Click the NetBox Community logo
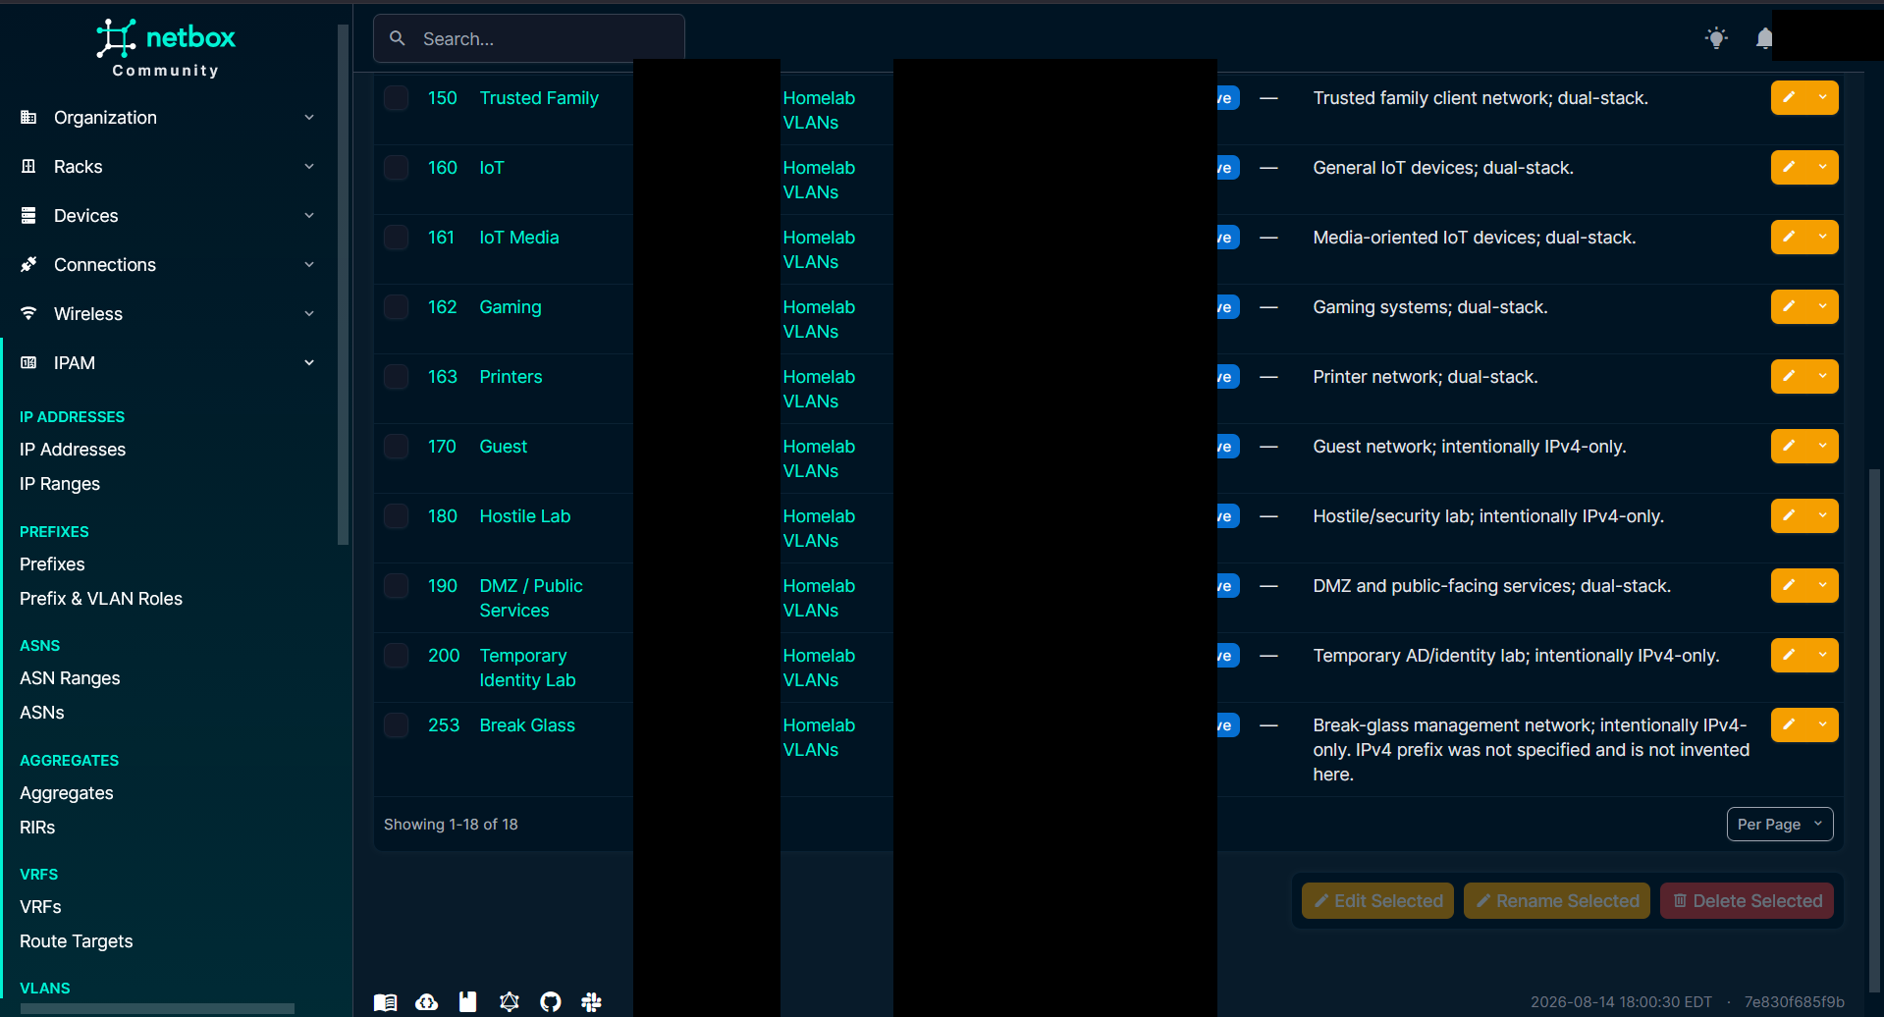1884x1017 pixels. click(x=166, y=47)
